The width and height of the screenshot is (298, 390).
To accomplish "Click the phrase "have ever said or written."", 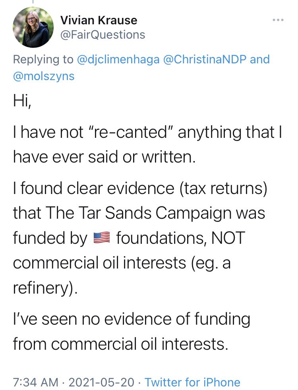I will (x=104, y=157).
